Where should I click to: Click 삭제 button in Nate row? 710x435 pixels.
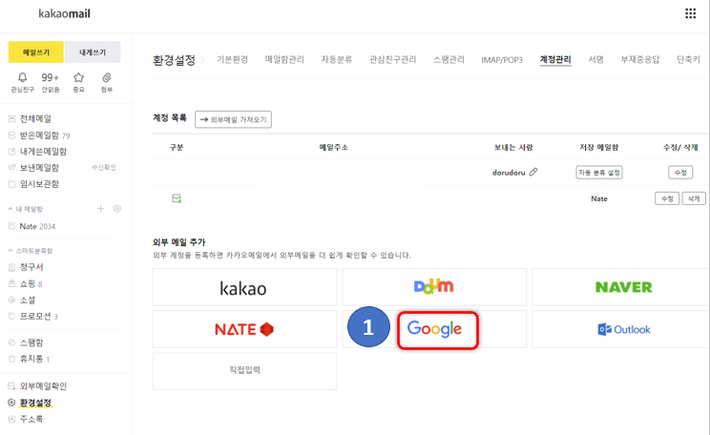tap(694, 198)
